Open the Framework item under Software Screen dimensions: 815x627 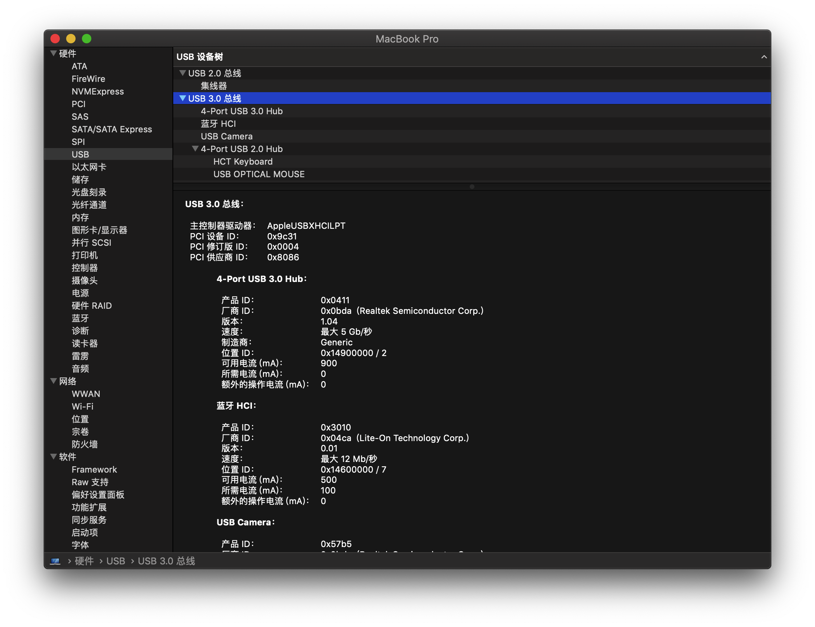click(94, 469)
